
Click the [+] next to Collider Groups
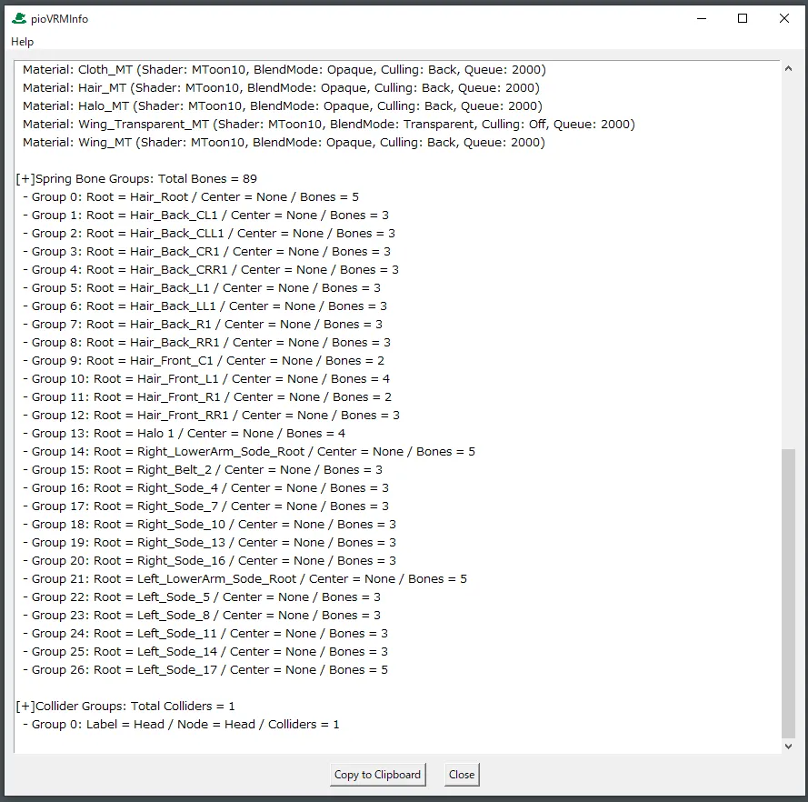click(x=25, y=707)
